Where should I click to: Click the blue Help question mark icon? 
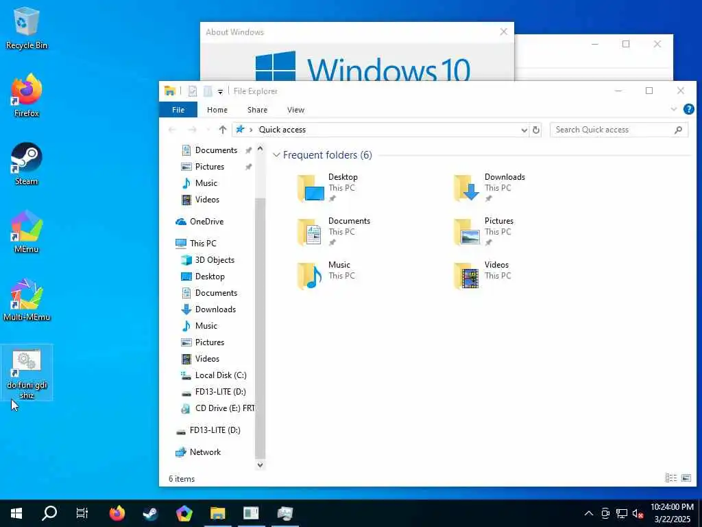point(688,109)
